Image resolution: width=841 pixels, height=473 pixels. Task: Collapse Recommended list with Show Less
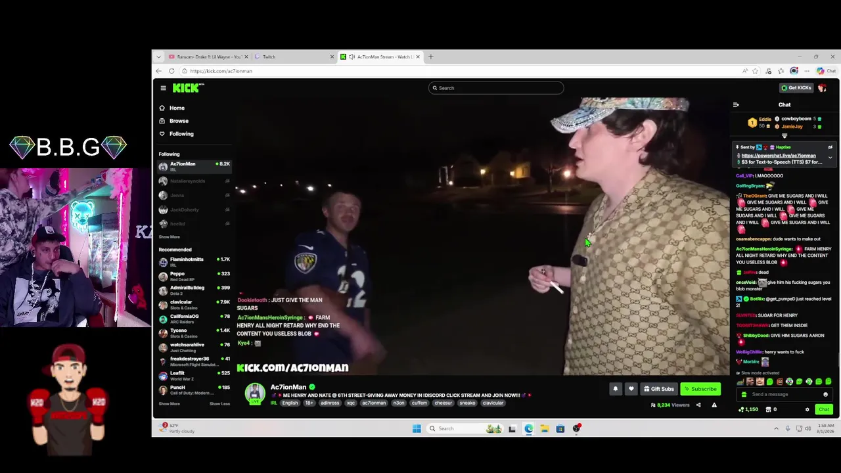coord(219,403)
